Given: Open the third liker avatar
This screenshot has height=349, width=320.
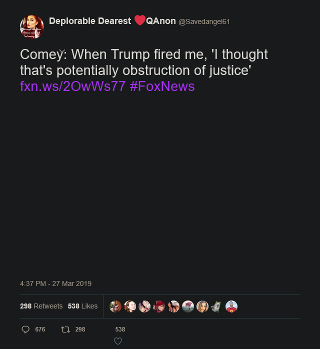Looking at the screenshot, I should tap(144, 306).
